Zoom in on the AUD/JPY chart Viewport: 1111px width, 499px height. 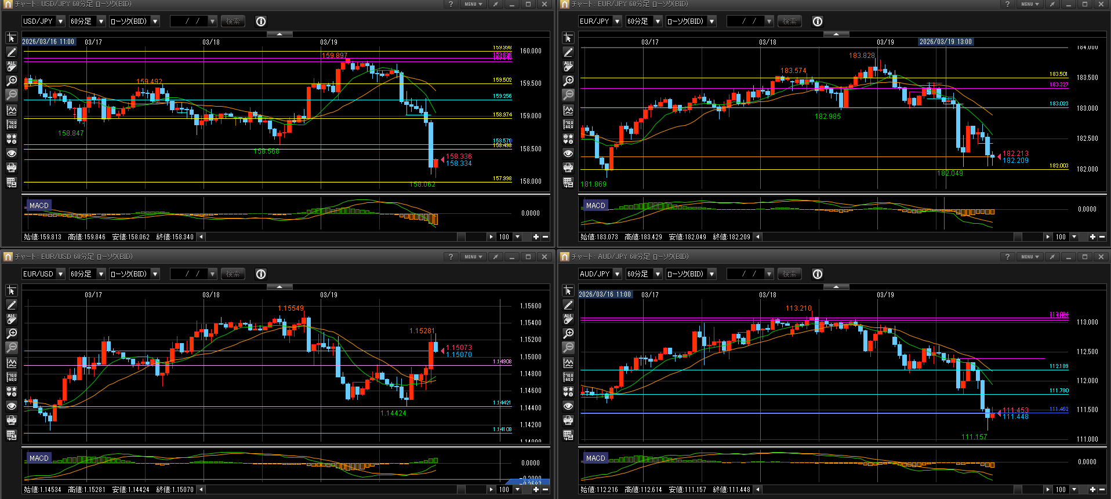[568, 334]
